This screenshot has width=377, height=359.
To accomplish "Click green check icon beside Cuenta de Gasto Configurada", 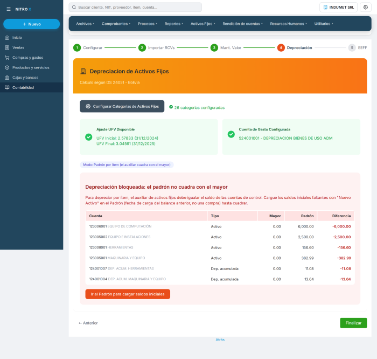I will click(231, 134).
